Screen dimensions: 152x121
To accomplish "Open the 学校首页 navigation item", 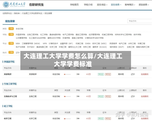I will point(74,5).
